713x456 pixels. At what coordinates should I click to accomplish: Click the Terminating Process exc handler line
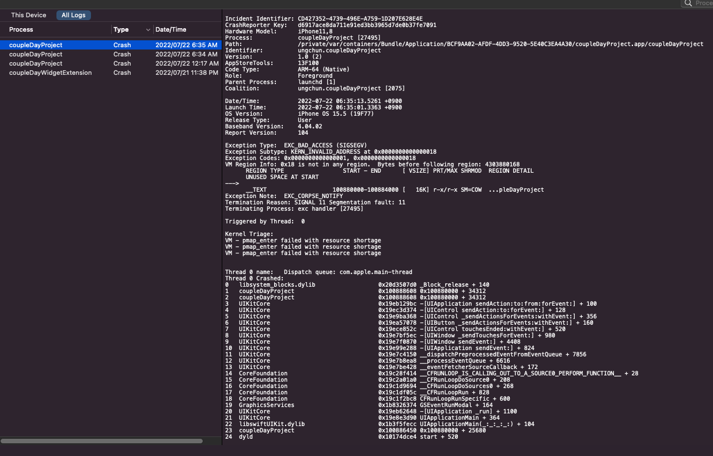[x=294, y=209]
